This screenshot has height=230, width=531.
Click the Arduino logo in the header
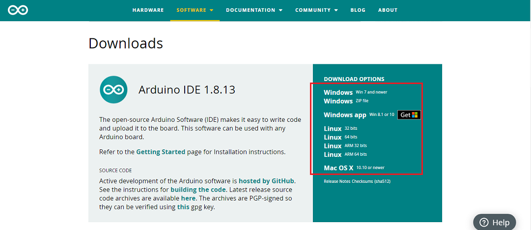click(x=18, y=10)
